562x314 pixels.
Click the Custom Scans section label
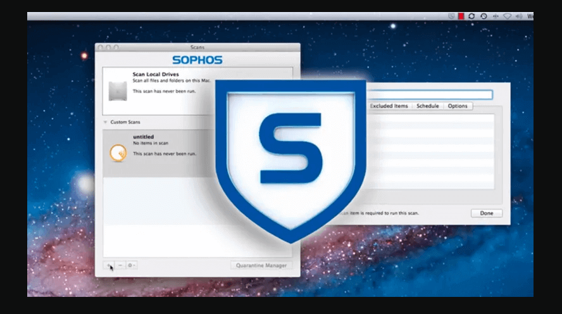[x=125, y=122]
